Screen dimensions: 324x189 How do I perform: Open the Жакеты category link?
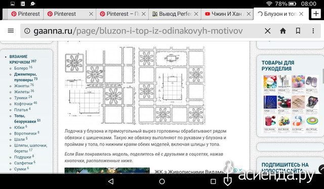[24, 86]
